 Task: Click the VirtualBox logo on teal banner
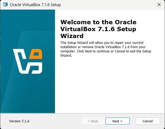click(x=28, y=61)
